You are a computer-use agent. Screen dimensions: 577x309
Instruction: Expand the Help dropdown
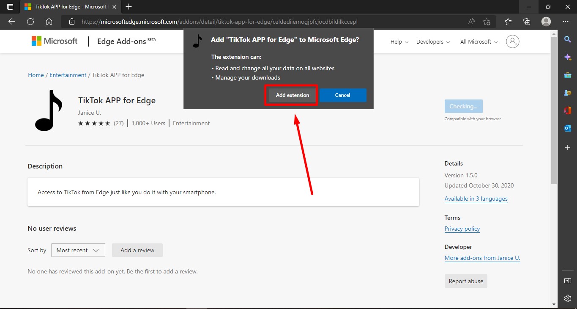399,41
